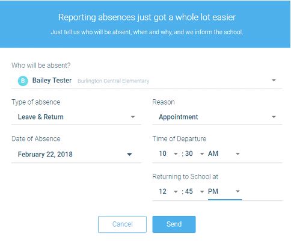Click the February 22, 2018 date field
Screen dimensions: 291x243
coord(76,155)
